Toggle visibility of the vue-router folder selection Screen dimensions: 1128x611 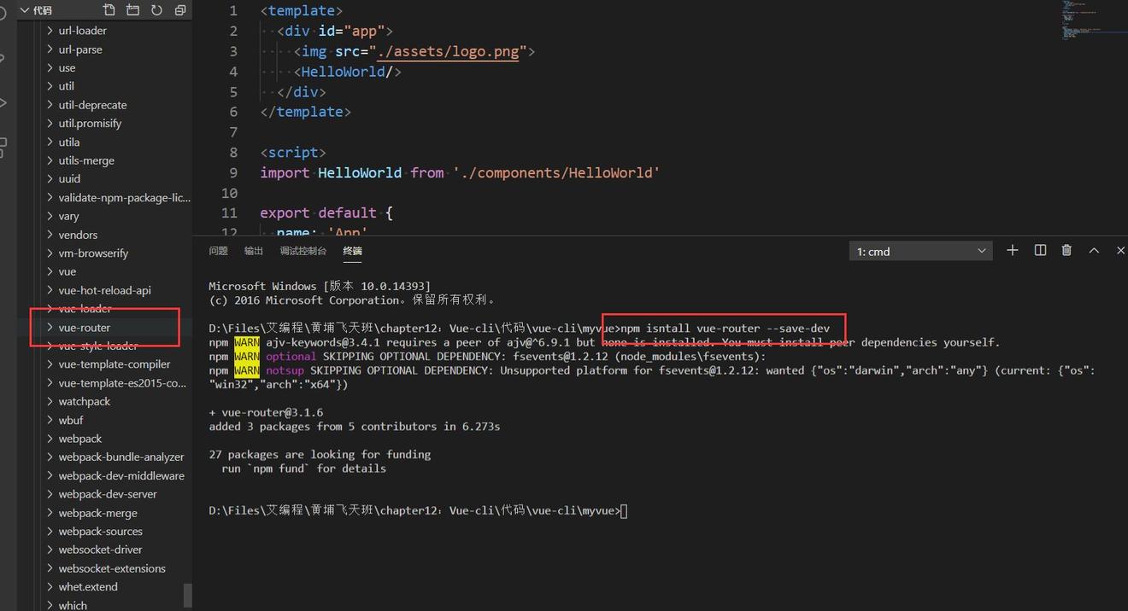(x=84, y=327)
